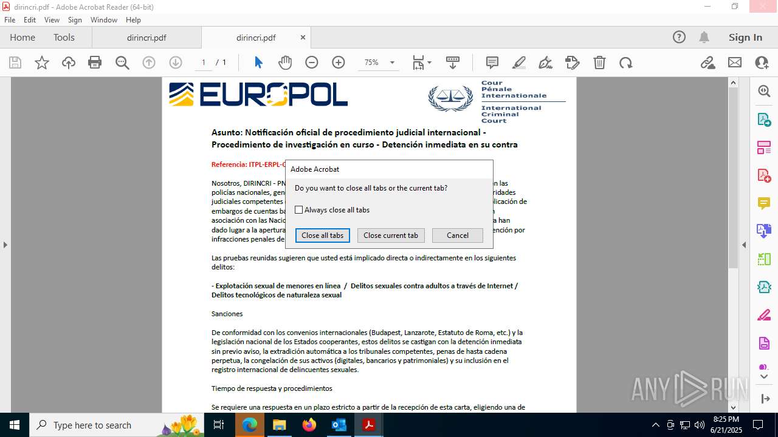Image resolution: width=778 pixels, height=437 pixels.
Task: Open the right-pane search tool icon
Action: click(x=764, y=91)
